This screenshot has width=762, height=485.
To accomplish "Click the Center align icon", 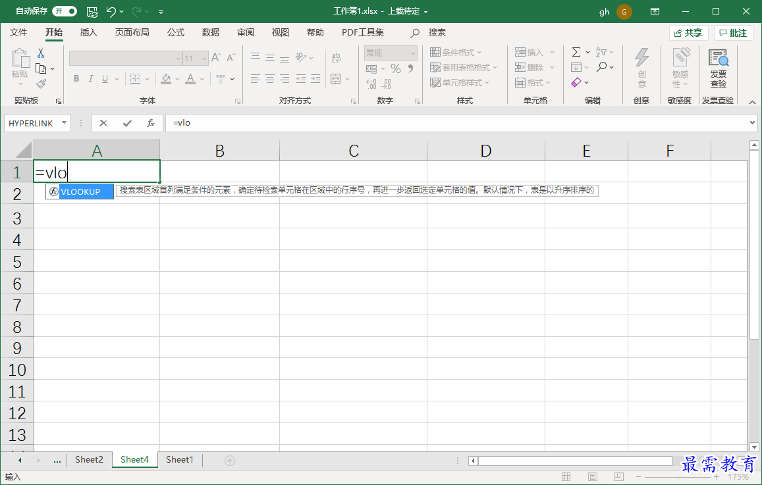I will 270,79.
